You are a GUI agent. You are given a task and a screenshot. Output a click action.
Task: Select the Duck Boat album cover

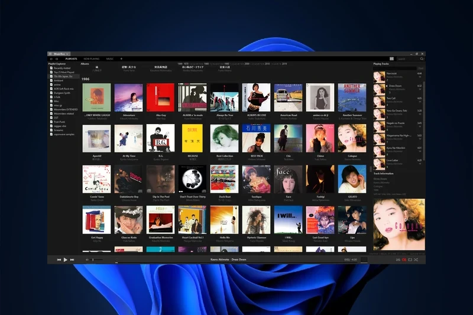(225, 179)
